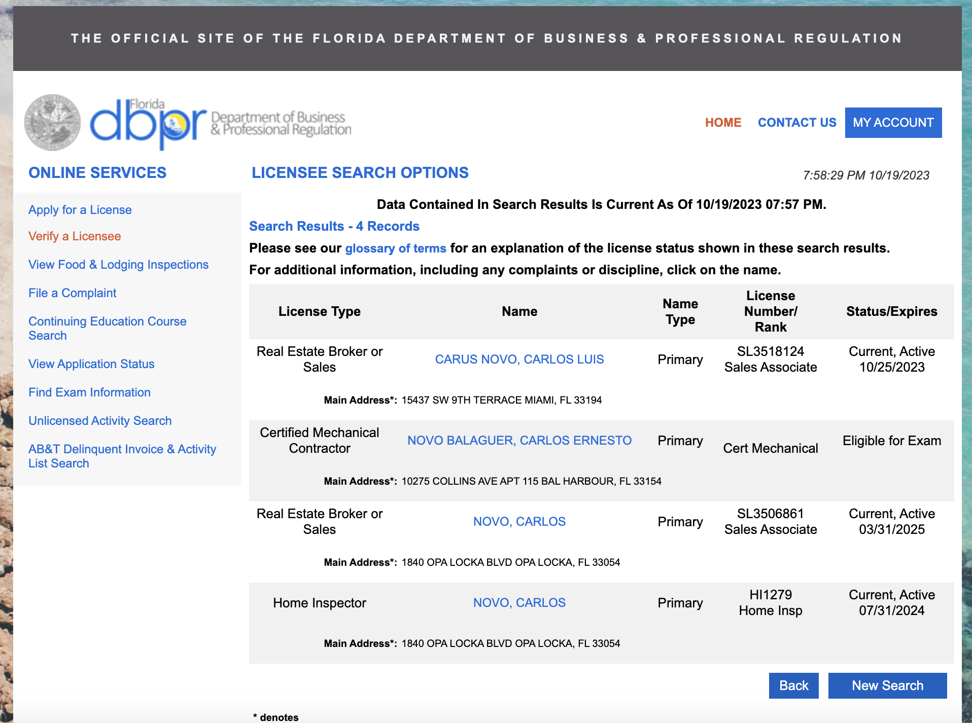
Task: Open View Application Status link
Action: click(91, 364)
